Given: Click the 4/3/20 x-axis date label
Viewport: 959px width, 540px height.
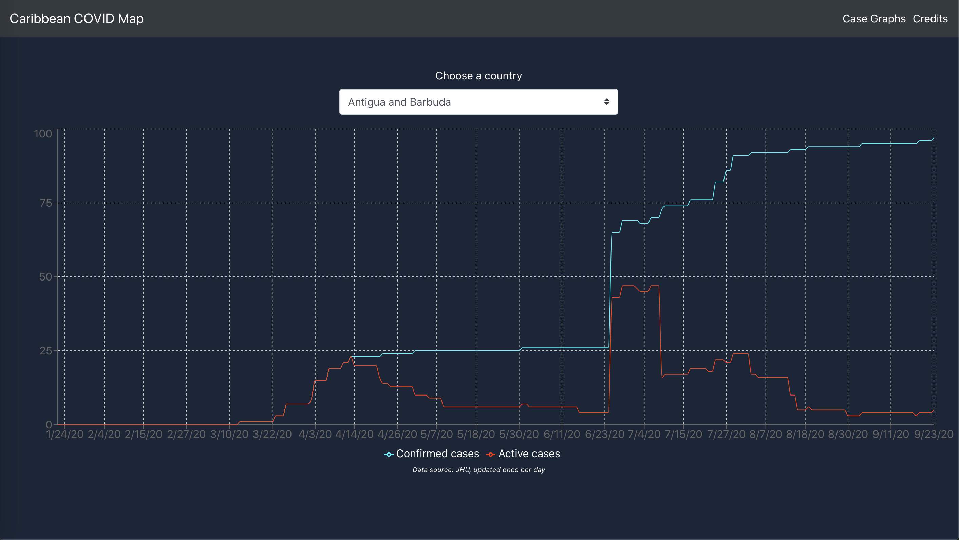Looking at the screenshot, I should point(315,434).
